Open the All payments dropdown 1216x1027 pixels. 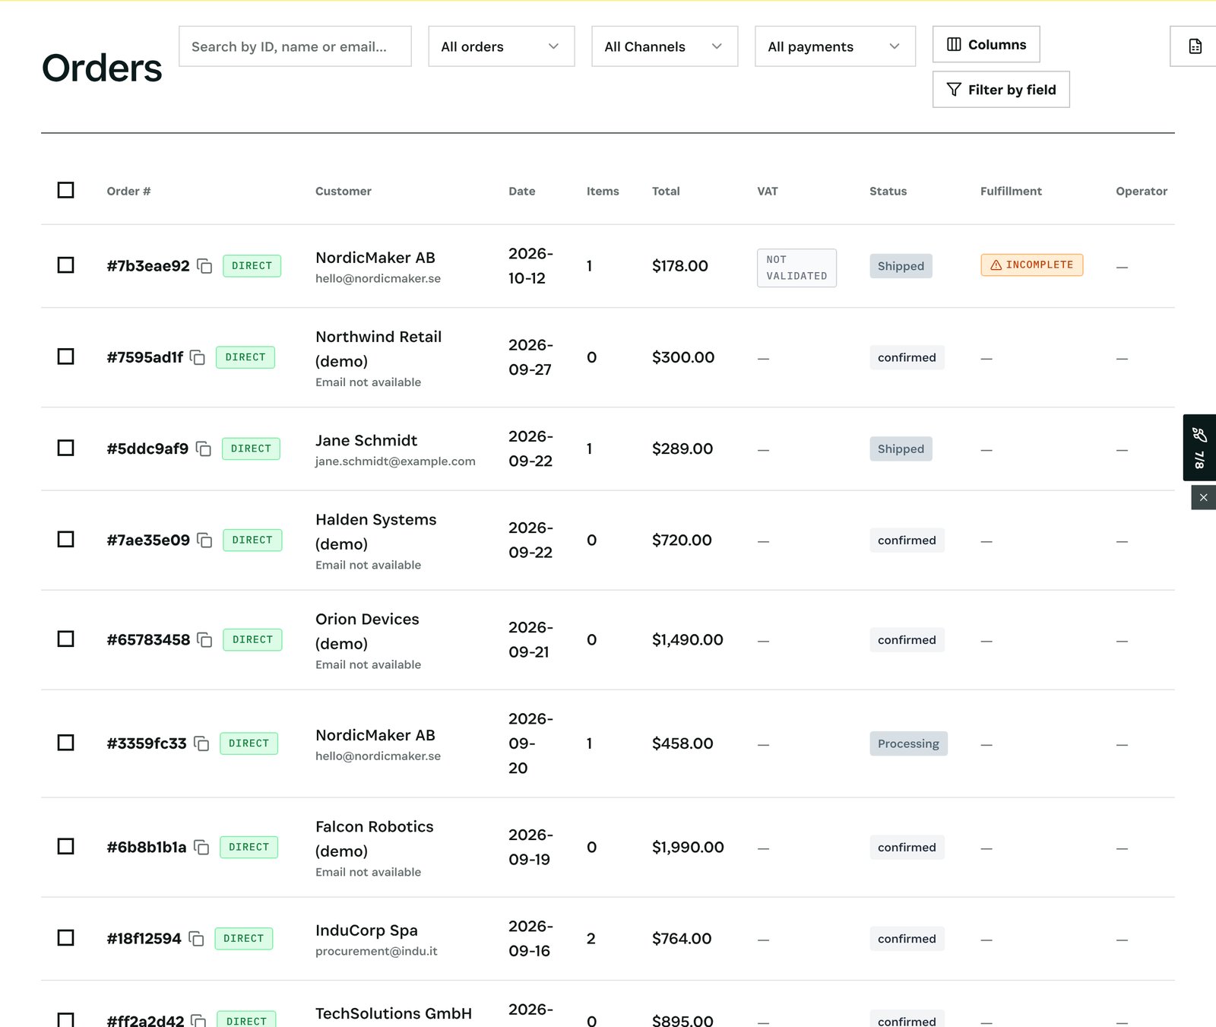(835, 46)
